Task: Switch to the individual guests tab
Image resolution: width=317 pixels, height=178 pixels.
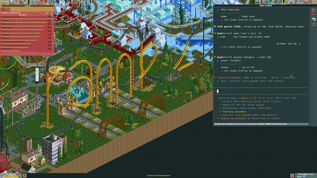Action: point(3,9)
